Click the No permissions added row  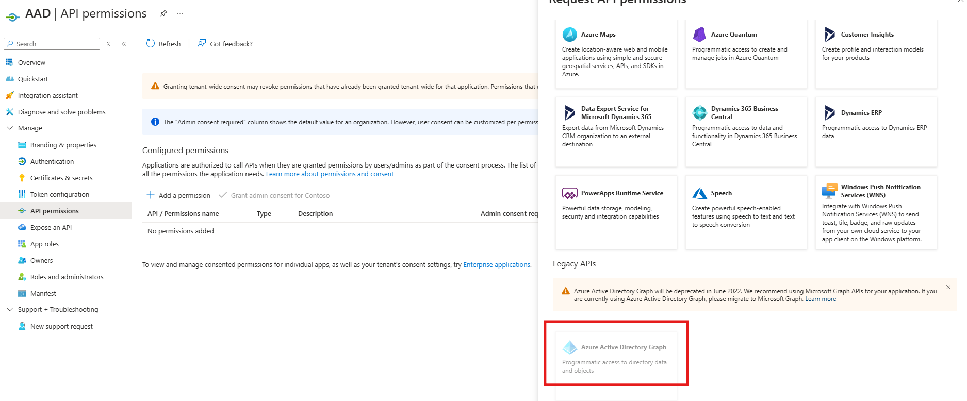pos(340,231)
